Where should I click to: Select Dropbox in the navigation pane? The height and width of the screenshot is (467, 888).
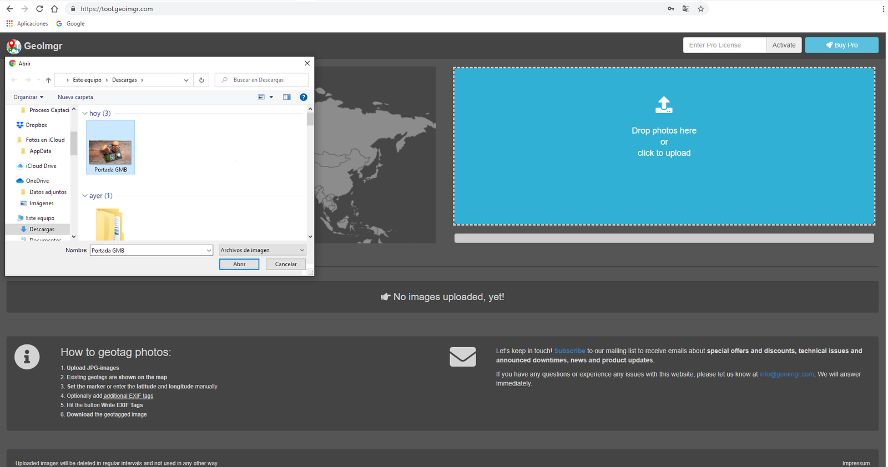pos(36,125)
